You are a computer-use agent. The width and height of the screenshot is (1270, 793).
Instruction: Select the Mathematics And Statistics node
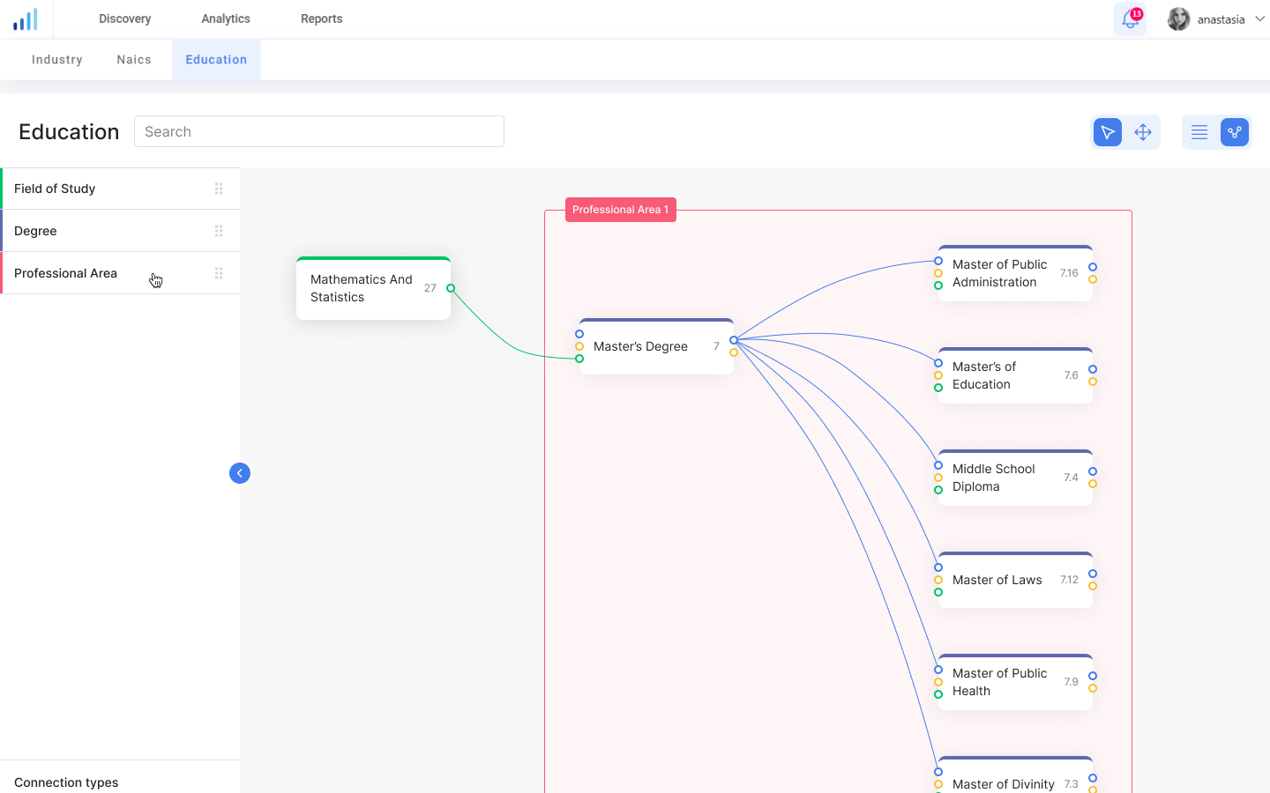[x=373, y=288]
